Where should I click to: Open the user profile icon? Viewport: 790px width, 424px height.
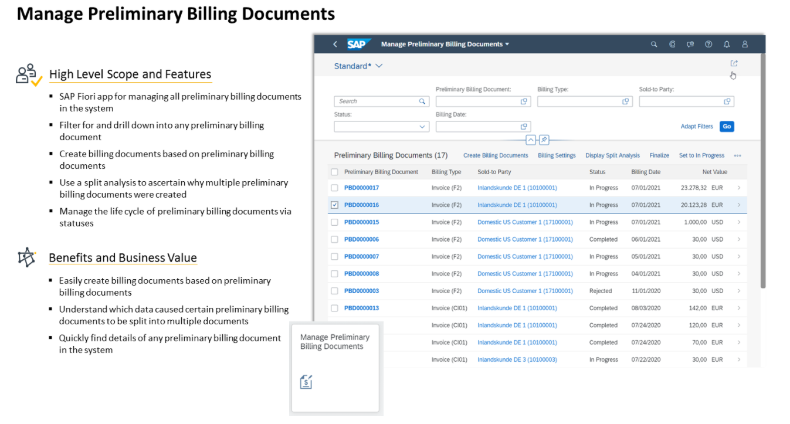(745, 45)
